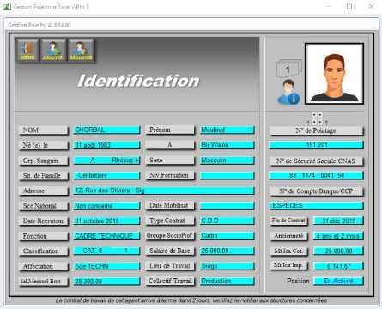Image resolution: width=382 pixels, height=309 pixels.
Task: Click the Sexe Masculin field
Action: pyautogui.click(x=227, y=161)
